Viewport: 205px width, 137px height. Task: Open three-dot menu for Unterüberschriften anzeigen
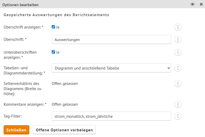[x=178, y=52]
